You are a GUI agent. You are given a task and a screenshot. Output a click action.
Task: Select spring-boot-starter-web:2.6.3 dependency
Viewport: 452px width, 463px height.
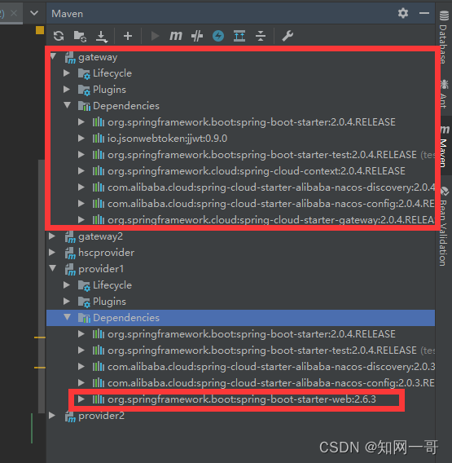(242, 399)
